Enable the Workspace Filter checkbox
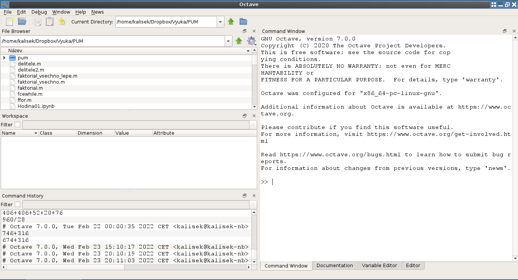This screenshot has height=280, width=518. tap(17, 125)
